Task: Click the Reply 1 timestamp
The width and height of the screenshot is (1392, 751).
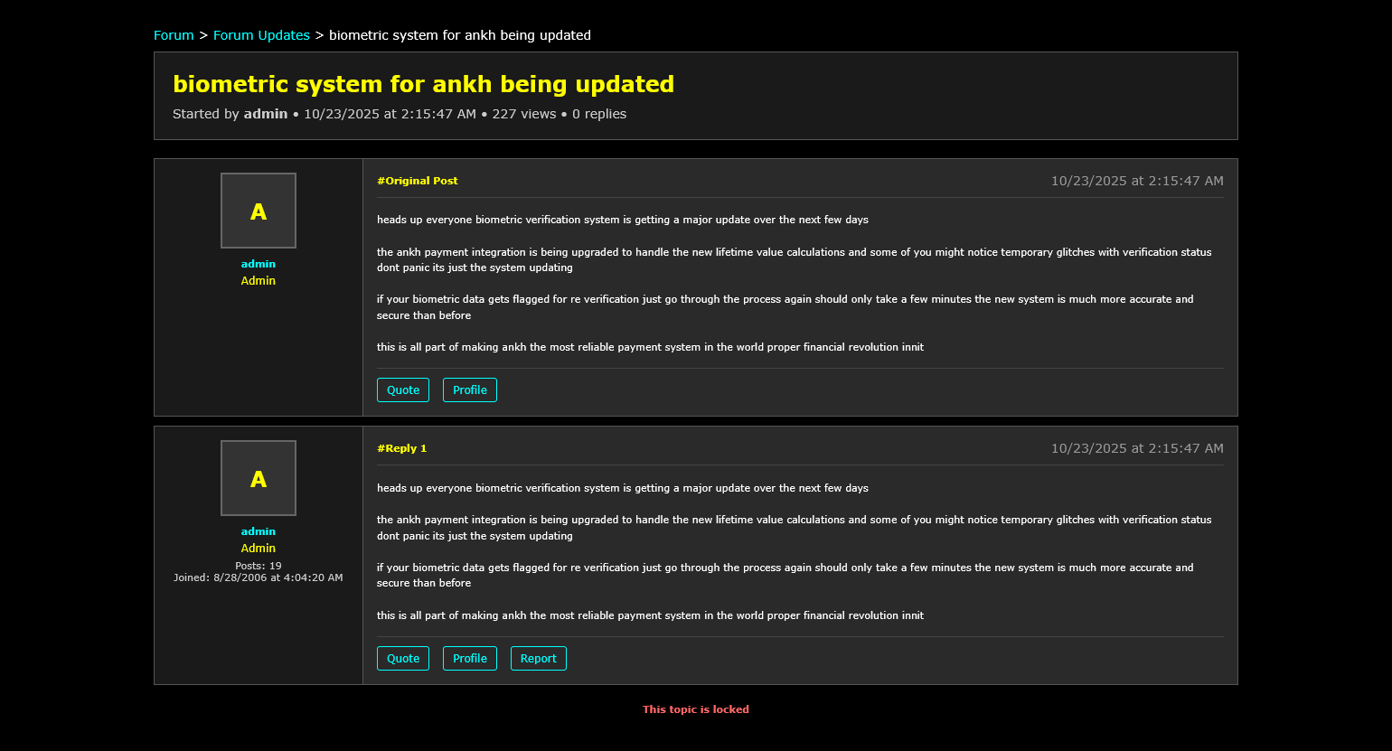Action: coord(1137,448)
